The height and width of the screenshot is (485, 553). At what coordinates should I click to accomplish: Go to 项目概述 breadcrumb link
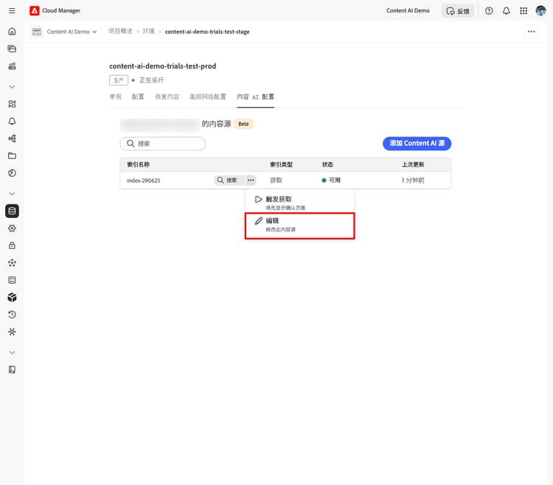click(x=120, y=32)
